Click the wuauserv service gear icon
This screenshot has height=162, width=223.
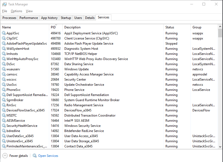(4, 69)
